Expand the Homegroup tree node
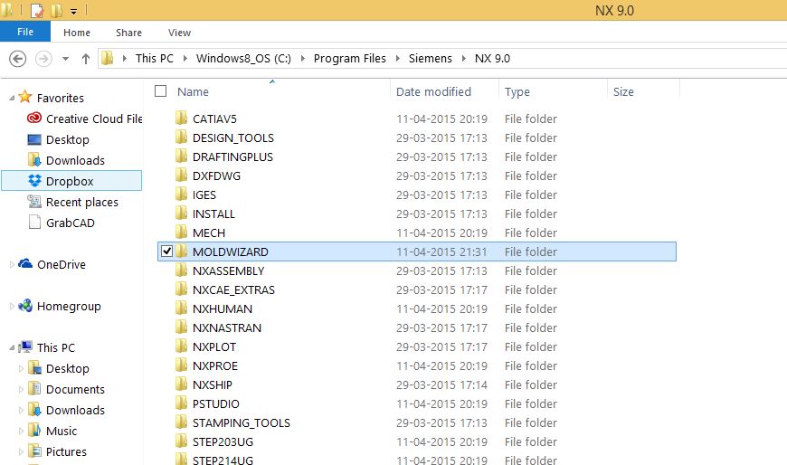The width and height of the screenshot is (787, 465). pyautogui.click(x=12, y=307)
